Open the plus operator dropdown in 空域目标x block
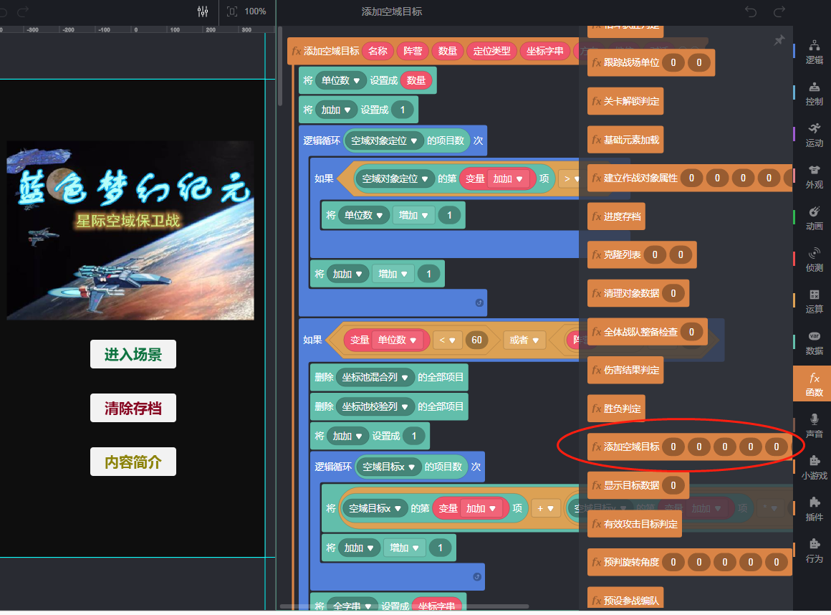The width and height of the screenshot is (831, 615). 545,508
